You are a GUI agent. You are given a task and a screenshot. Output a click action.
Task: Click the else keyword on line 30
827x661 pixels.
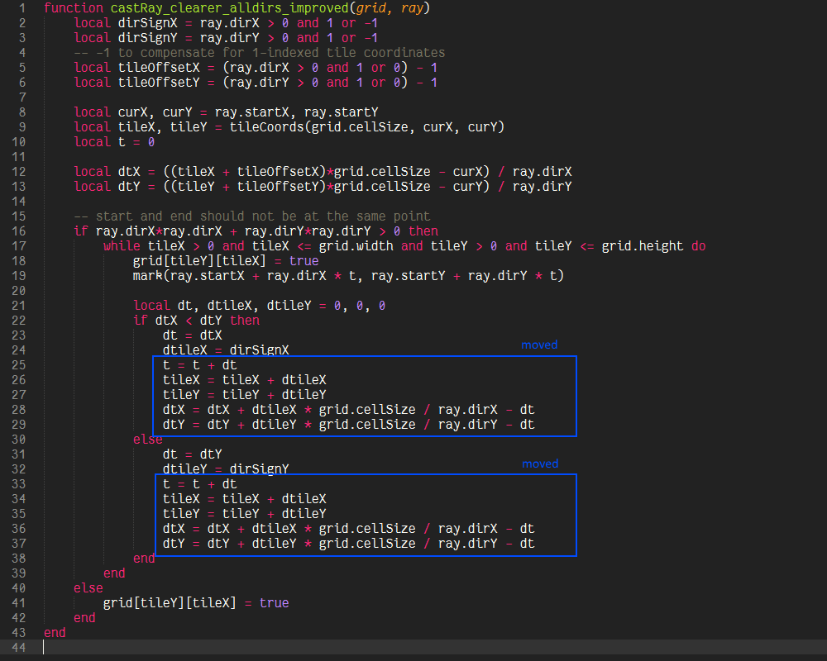click(x=147, y=440)
